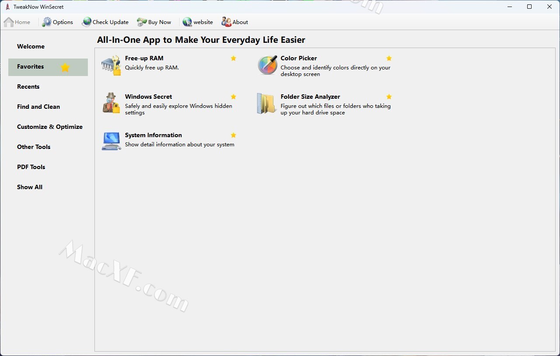Click 'Choose and identify colors' description

(x=335, y=71)
